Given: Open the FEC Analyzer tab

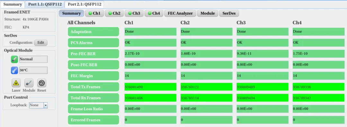Looking at the screenshot, I should tap(180, 13).
